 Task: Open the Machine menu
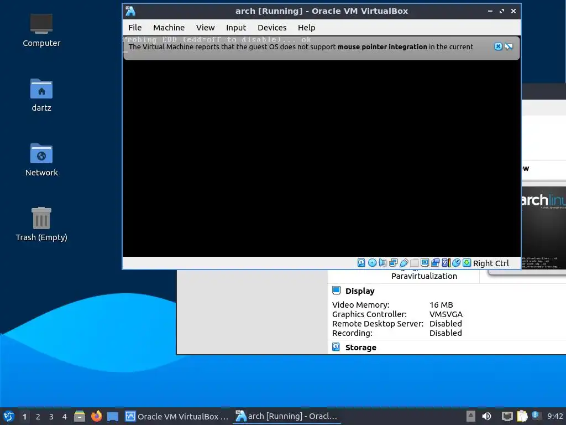tap(169, 28)
